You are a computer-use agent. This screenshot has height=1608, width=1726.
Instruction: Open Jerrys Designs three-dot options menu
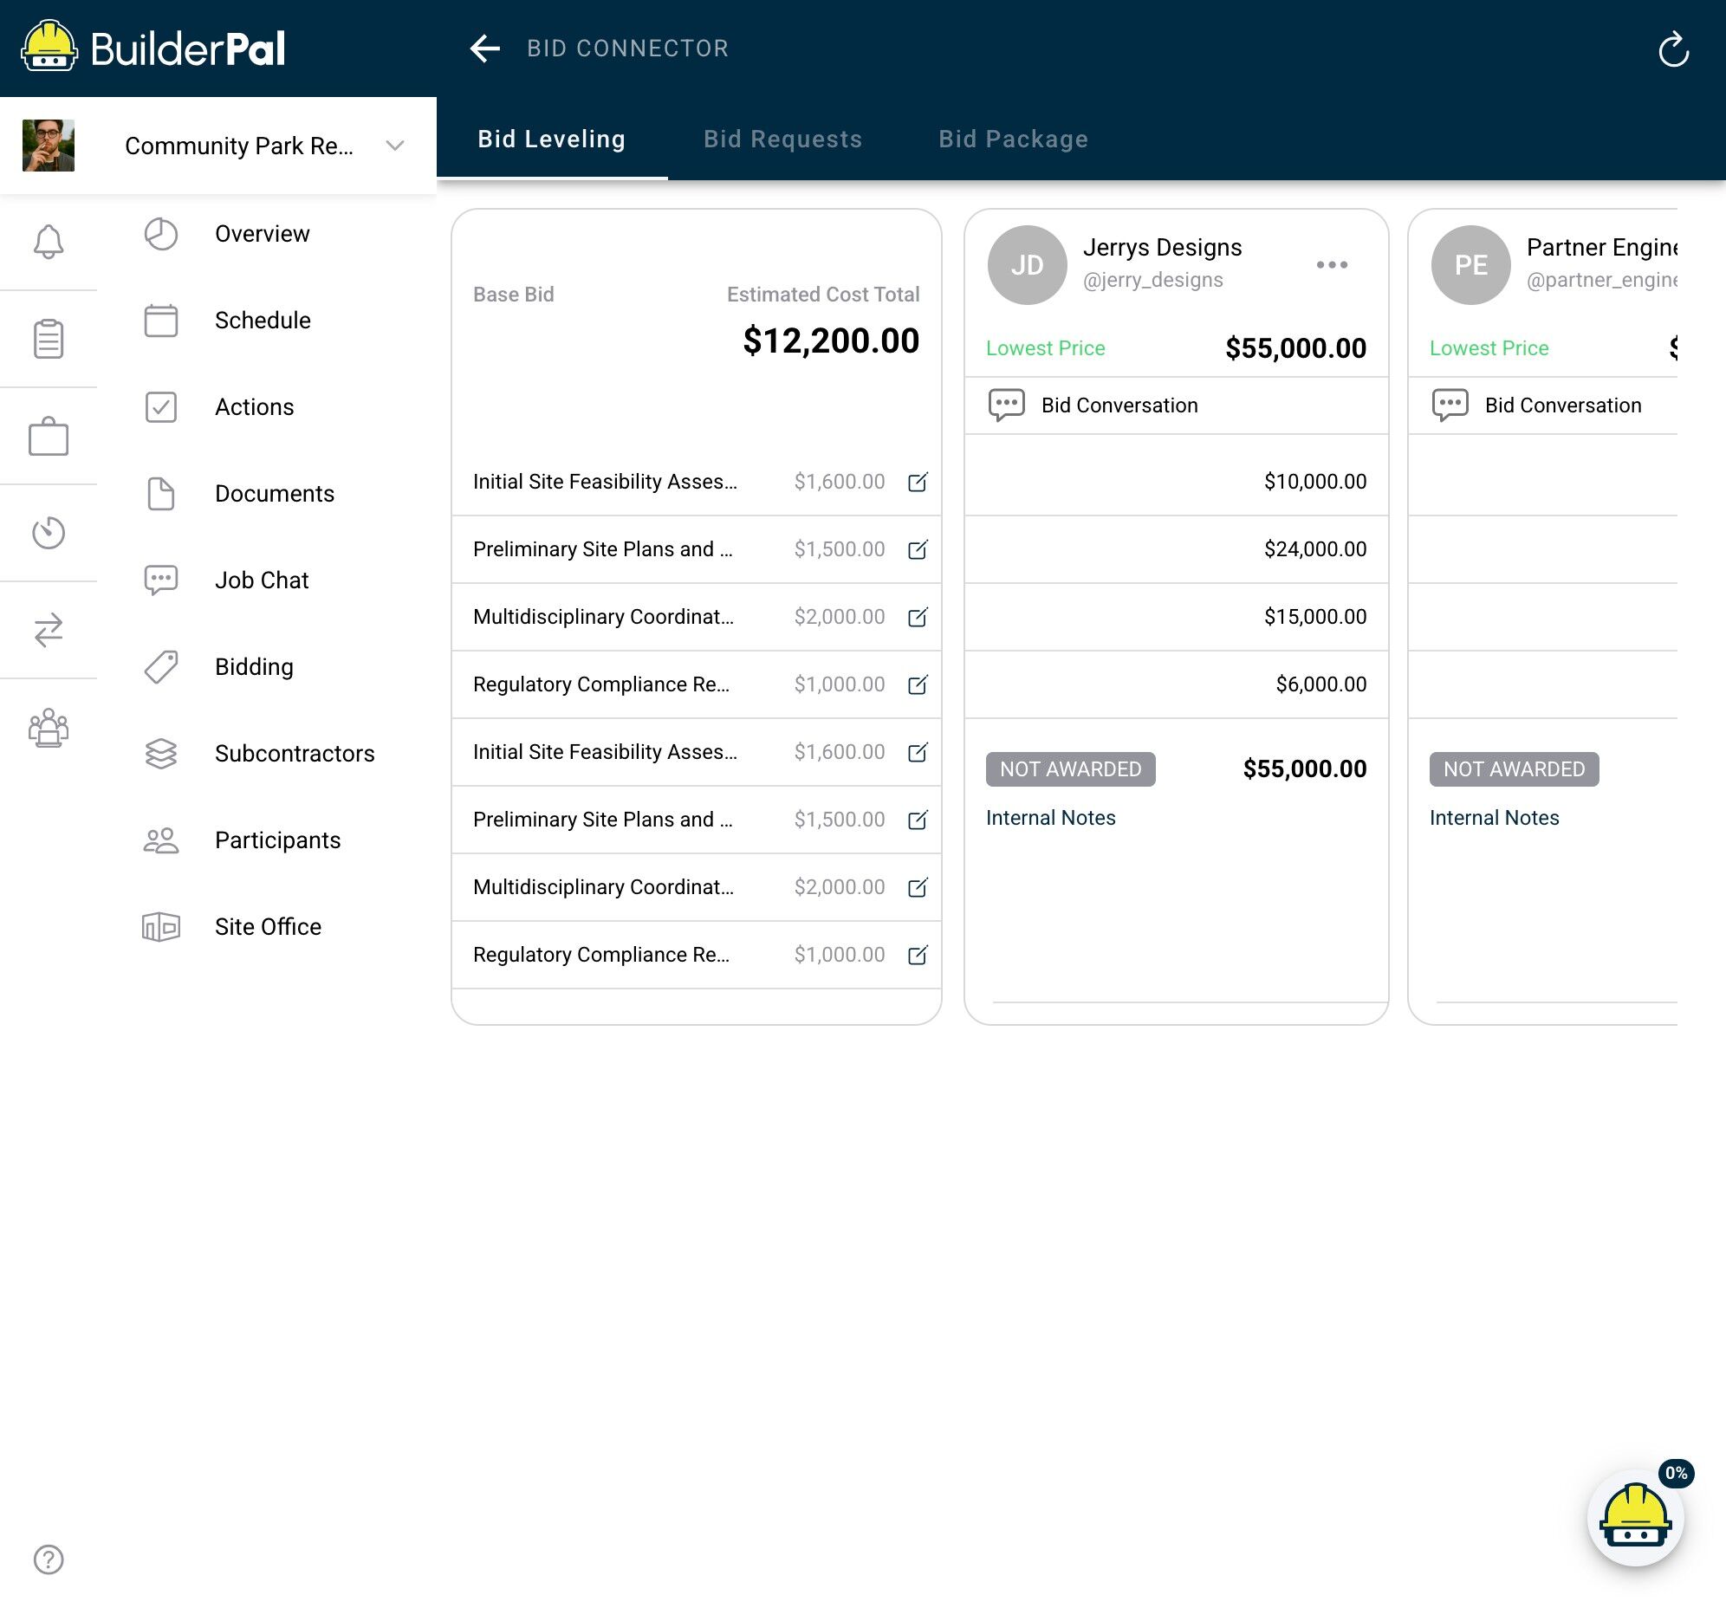click(x=1331, y=264)
